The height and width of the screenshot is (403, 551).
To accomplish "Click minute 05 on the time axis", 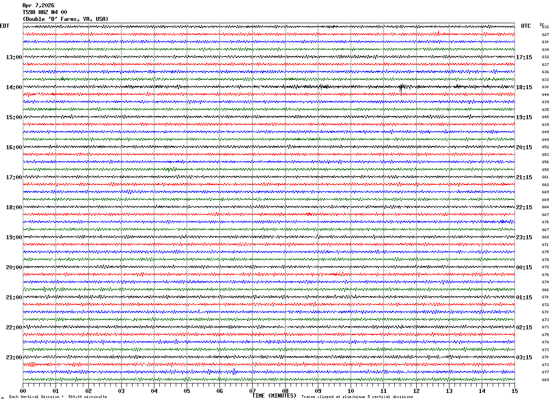I will 187,391.
